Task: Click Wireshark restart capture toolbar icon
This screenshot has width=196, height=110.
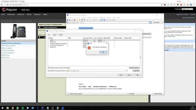Action: (72, 20)
